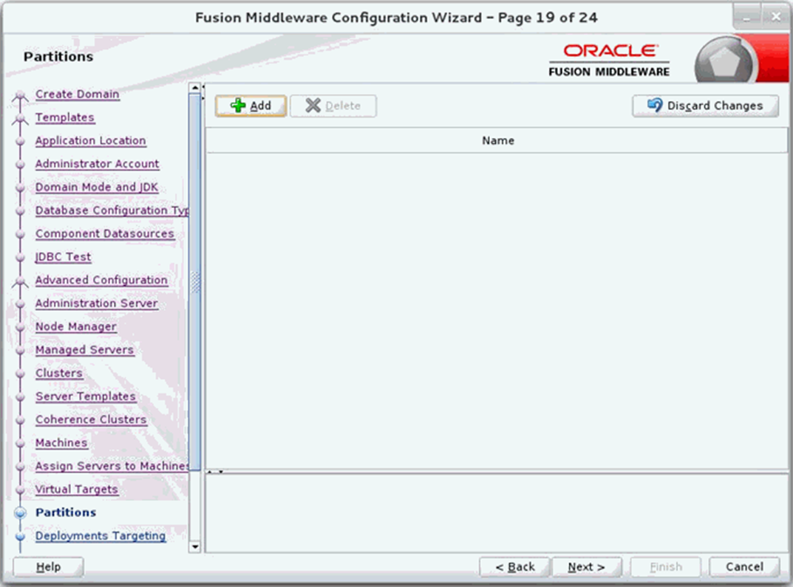Click the Name column header
The height and width of the screenshot is (587, 793).
pos(497,140)
